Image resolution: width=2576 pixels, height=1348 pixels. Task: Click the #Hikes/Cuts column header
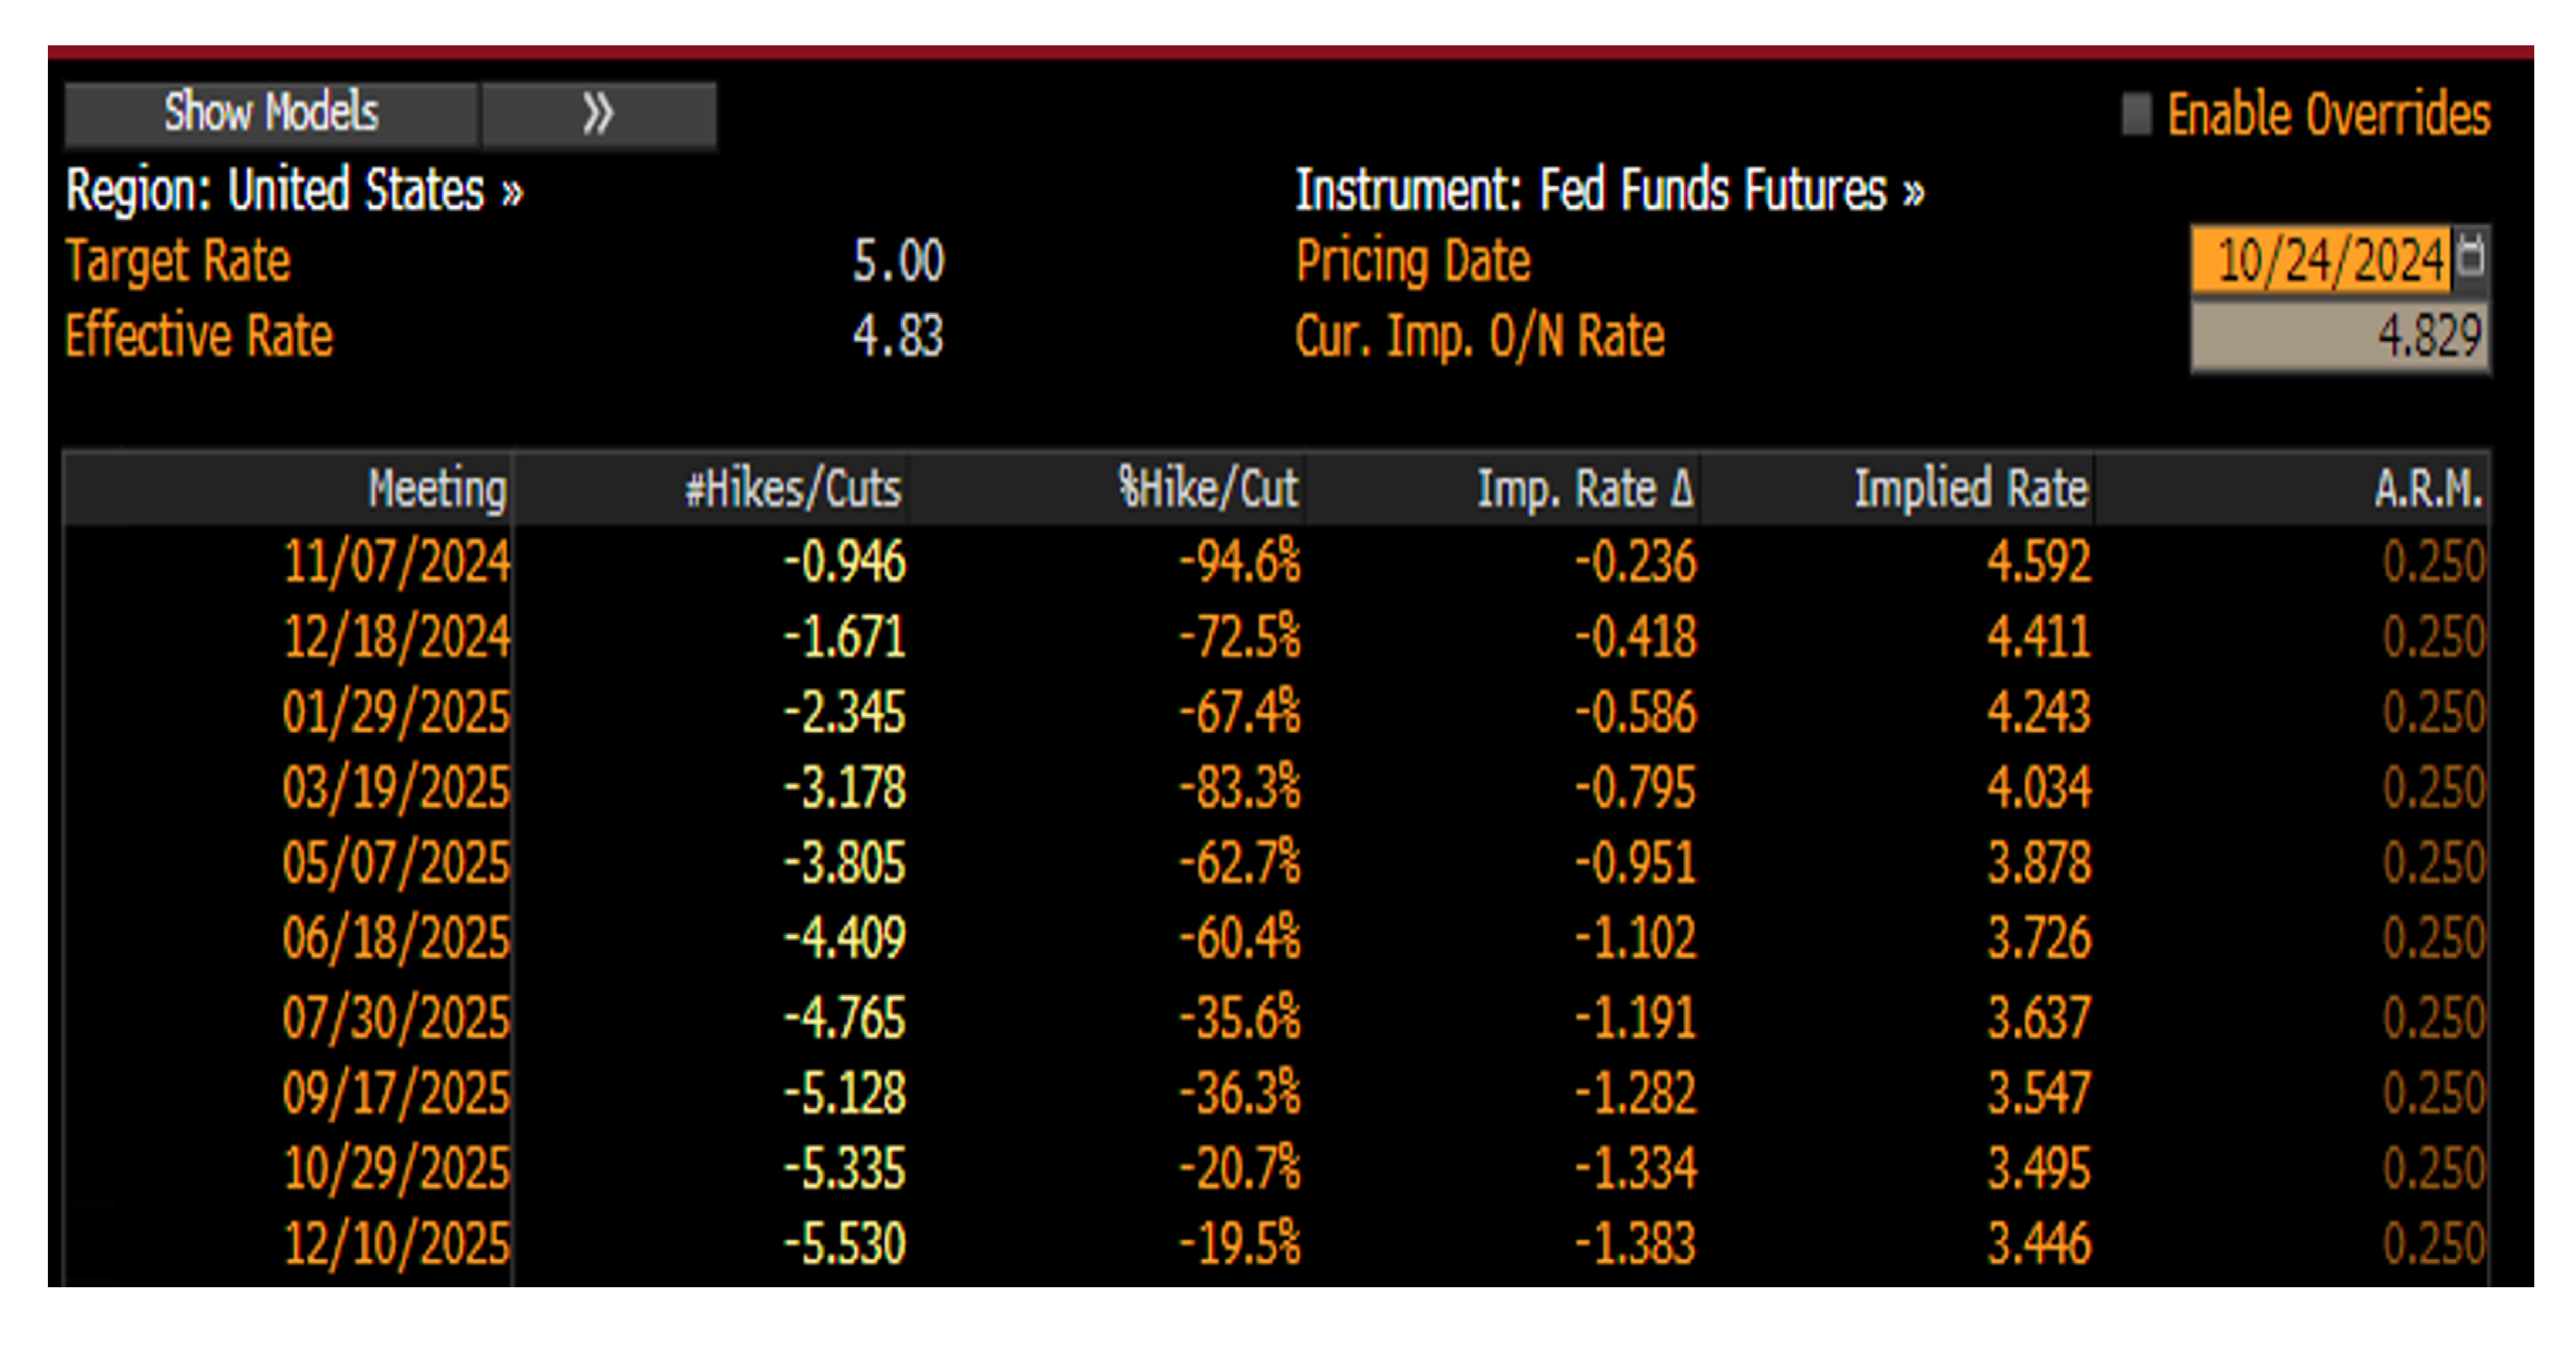[x=792, y=489]
